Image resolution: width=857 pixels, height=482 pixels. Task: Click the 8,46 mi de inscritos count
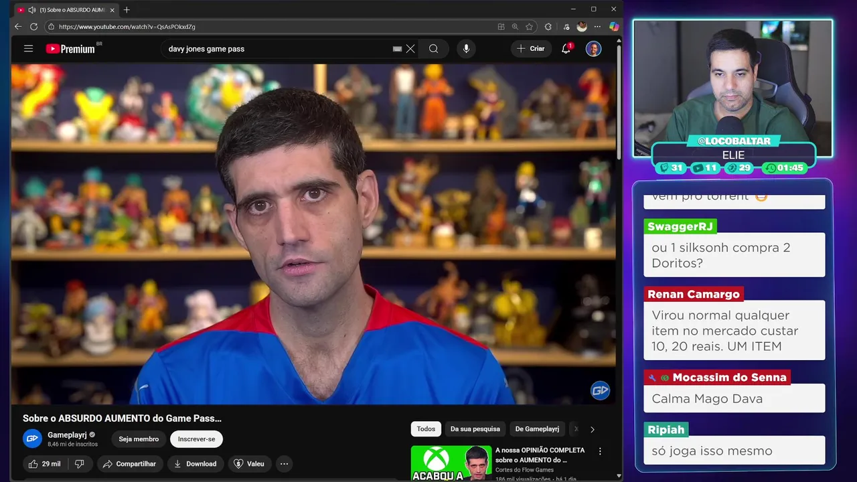(72, 445)
